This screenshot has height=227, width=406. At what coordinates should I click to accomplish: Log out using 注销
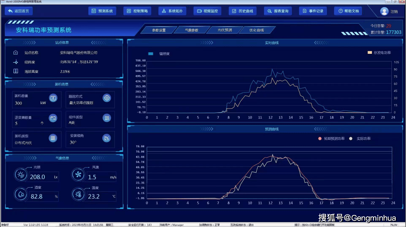tap(394, 12)
